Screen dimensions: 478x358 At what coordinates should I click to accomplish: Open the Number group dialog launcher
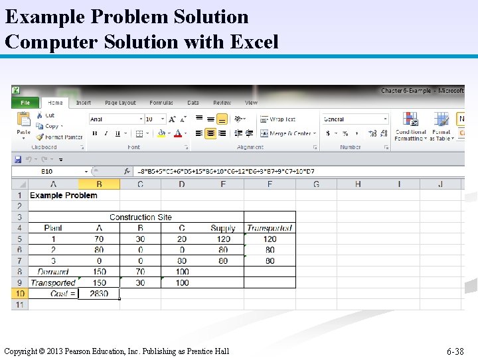(386, 147)
